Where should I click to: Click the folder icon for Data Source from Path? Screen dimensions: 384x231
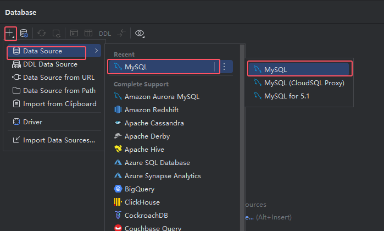tap(16, 91)
